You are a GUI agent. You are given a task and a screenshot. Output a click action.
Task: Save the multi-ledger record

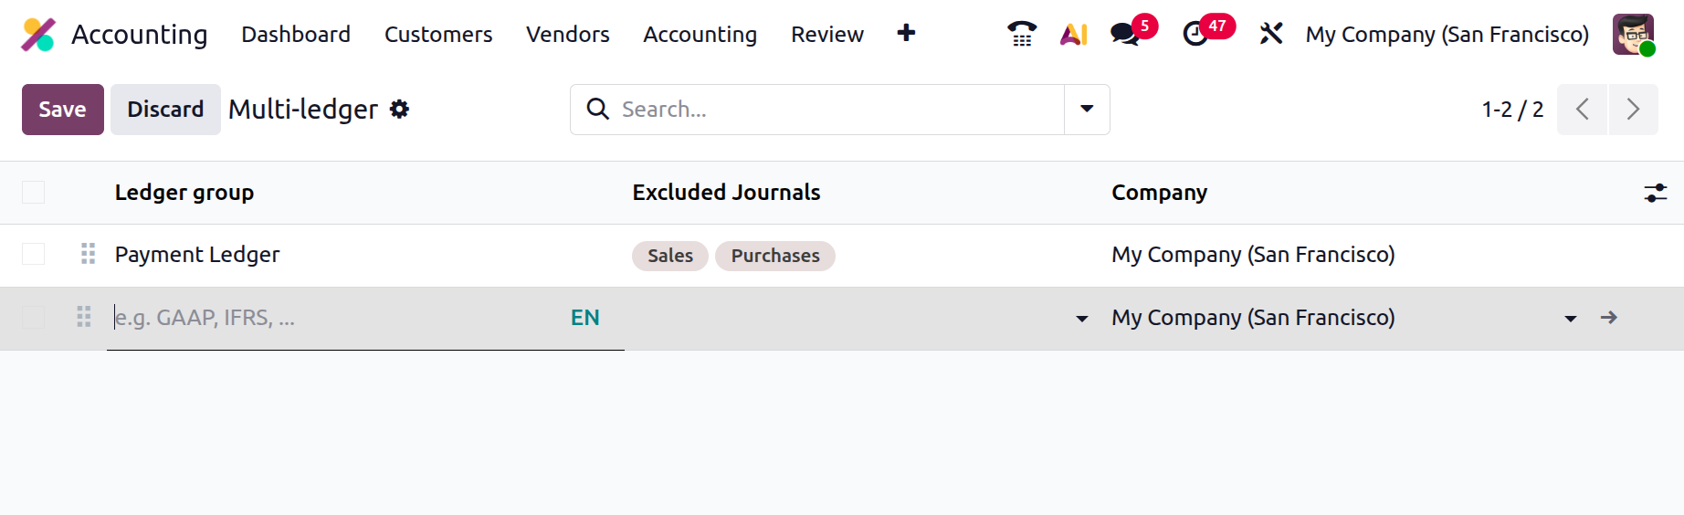point(62,110)
